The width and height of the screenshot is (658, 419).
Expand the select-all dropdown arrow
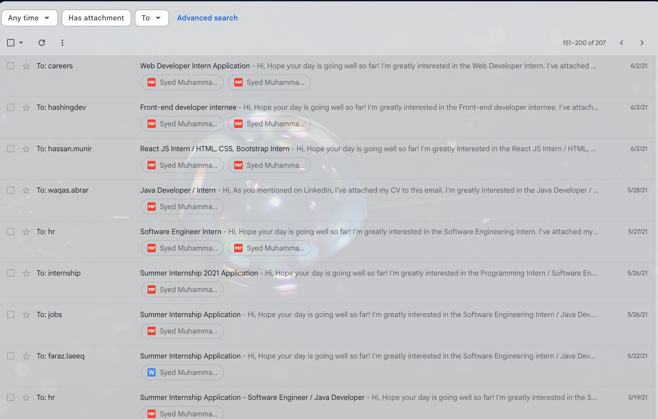(21, 43)
